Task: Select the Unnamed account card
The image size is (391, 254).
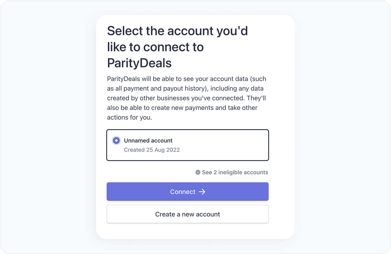Action: pos(187,145)
